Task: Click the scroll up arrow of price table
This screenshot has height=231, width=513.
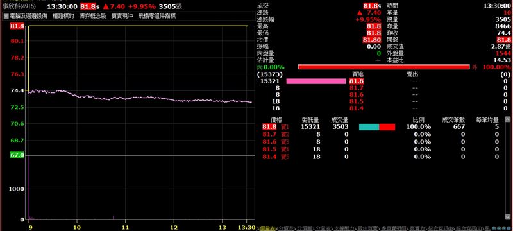Action: [507, 119]
